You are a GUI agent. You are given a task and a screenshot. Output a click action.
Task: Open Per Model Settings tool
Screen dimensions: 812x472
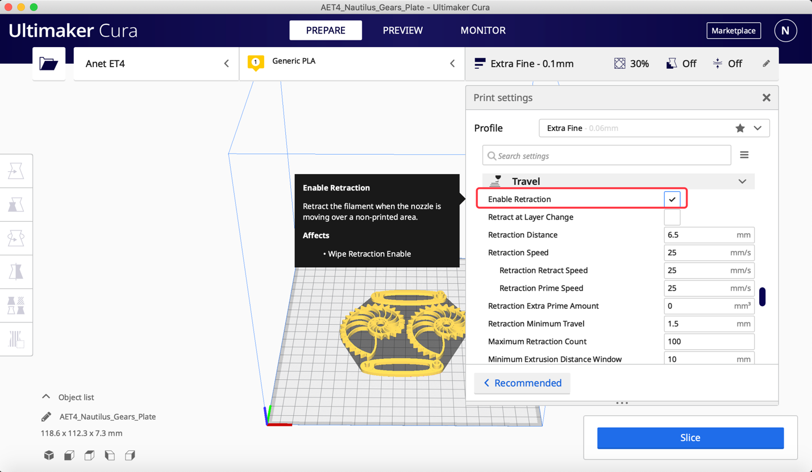pyautogui.click(x=16, y=305)
